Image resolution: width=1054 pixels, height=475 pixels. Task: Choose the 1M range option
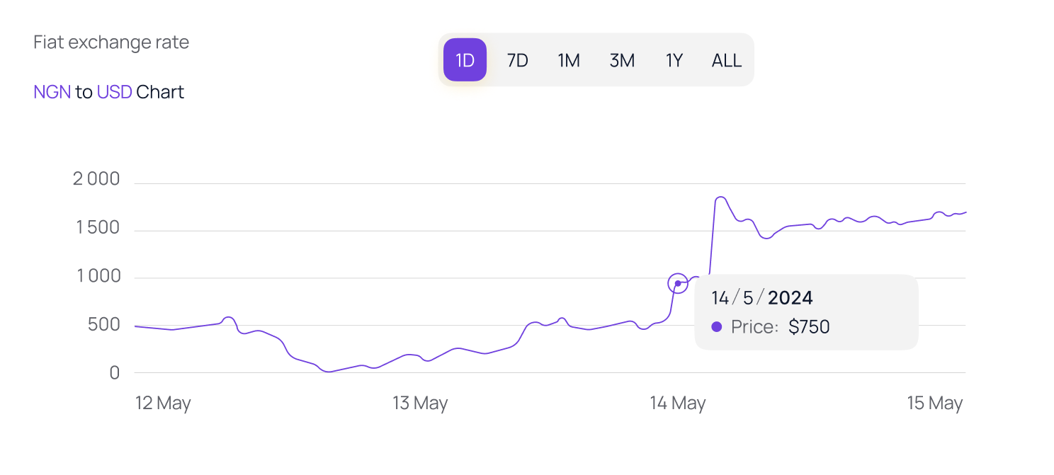click(569, 60)
